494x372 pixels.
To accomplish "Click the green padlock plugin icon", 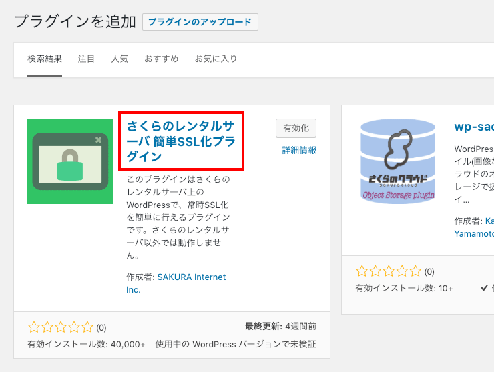I will (x=70, y=161).
